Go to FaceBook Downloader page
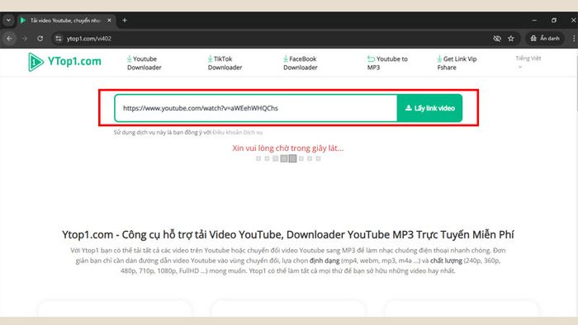 [x=300, y=63]
